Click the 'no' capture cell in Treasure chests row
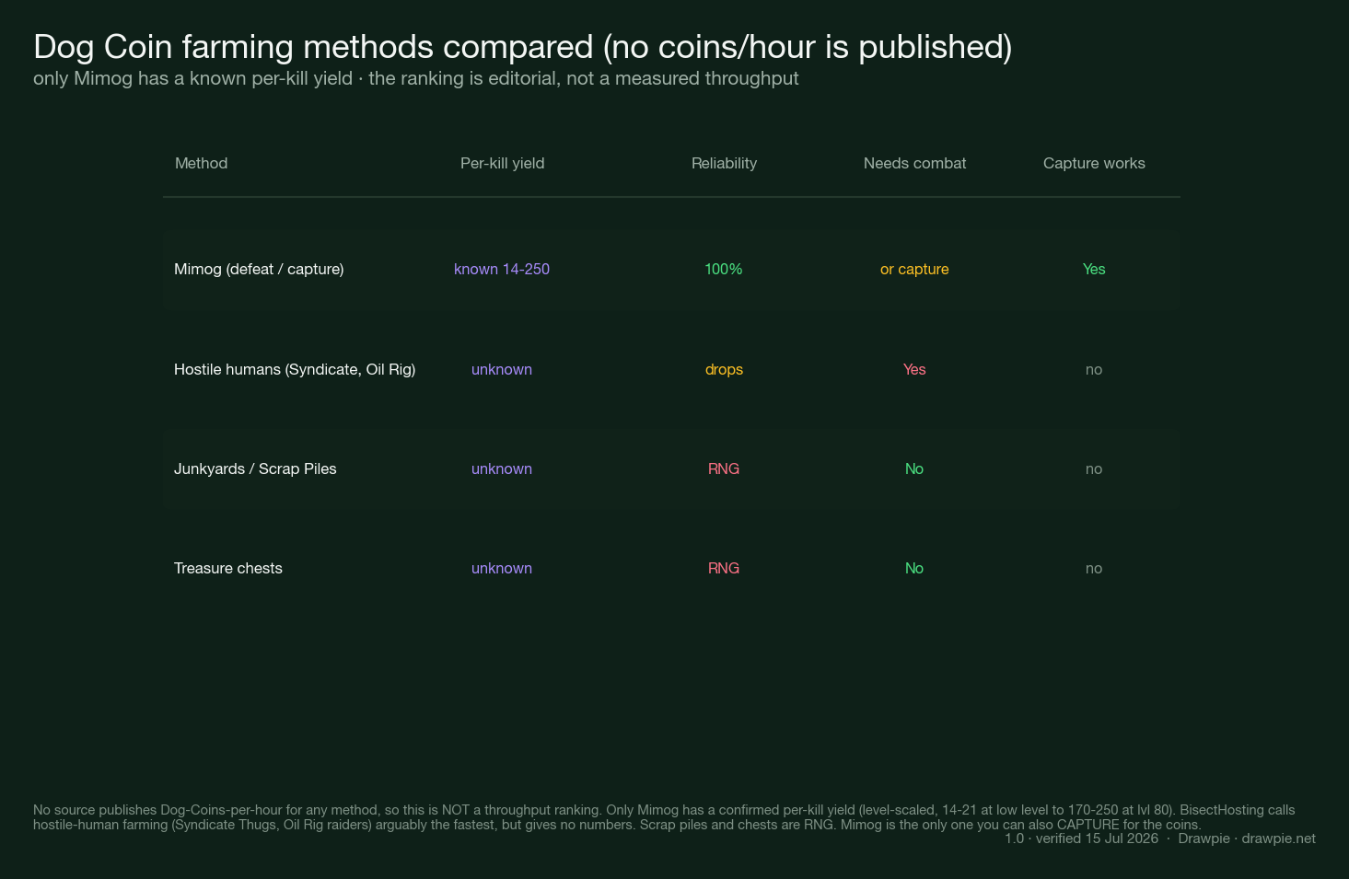Viewport: 1349px width, 879px height. (1094, 569)
